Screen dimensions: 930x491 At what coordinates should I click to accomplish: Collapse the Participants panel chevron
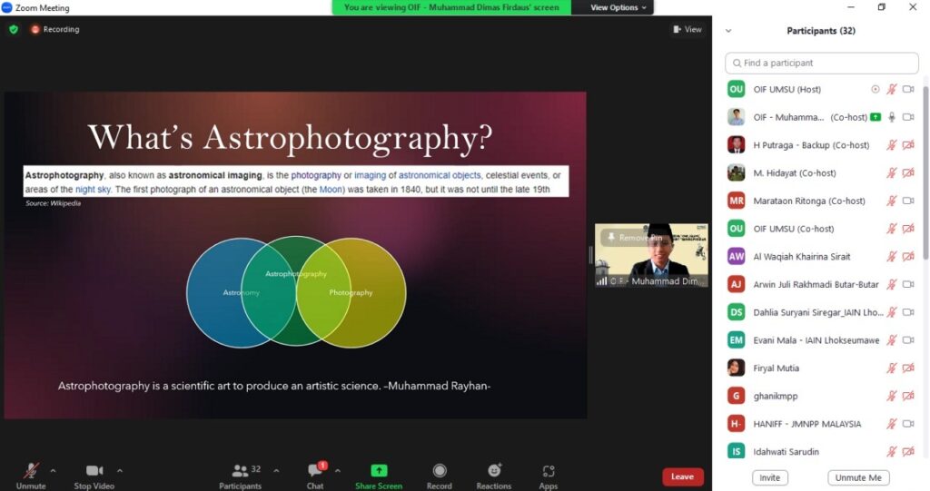[728, 31]
